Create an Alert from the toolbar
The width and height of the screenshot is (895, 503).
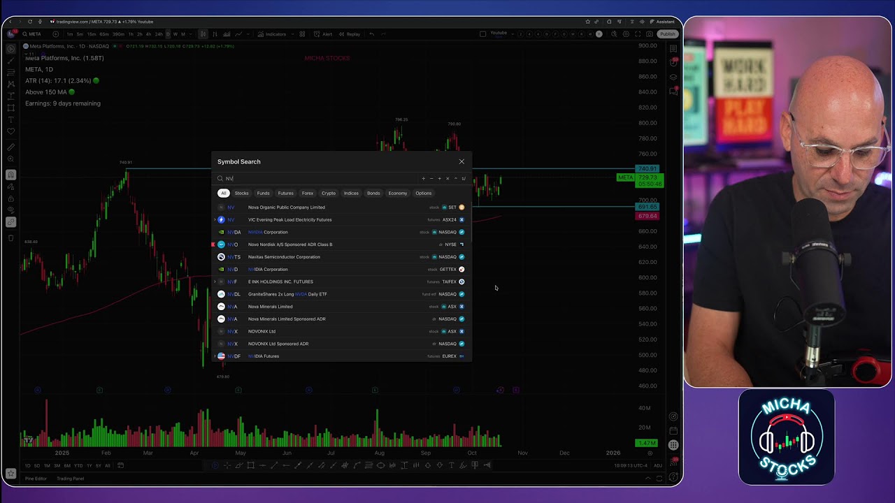[323, 34]
